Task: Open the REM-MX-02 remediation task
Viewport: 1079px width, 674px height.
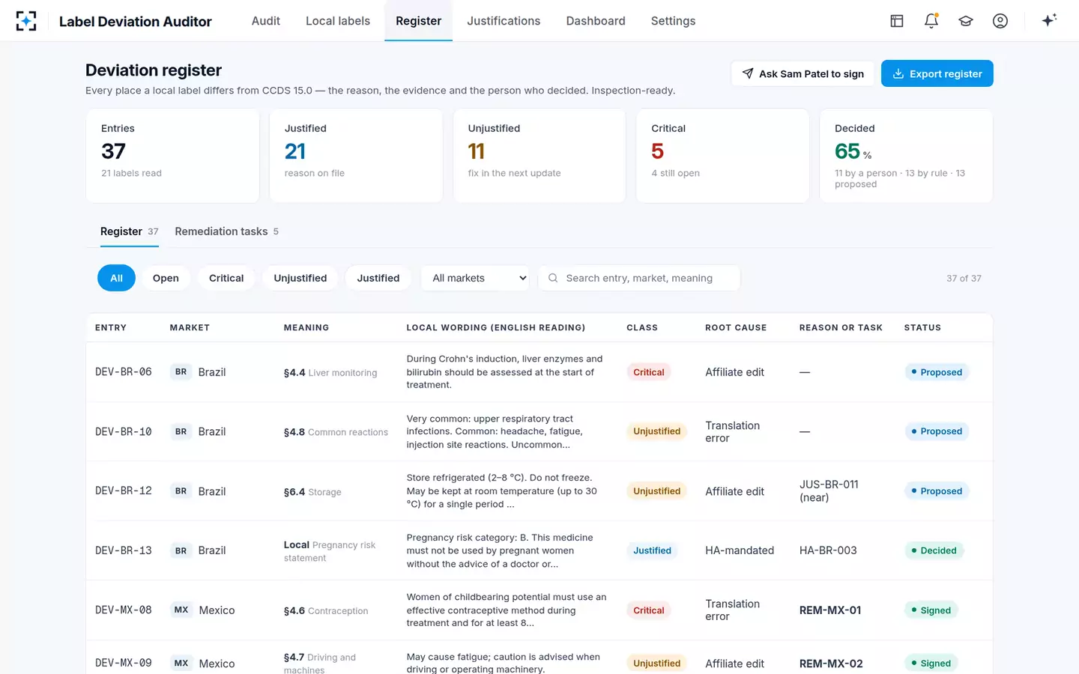Action: coord(831,664)
